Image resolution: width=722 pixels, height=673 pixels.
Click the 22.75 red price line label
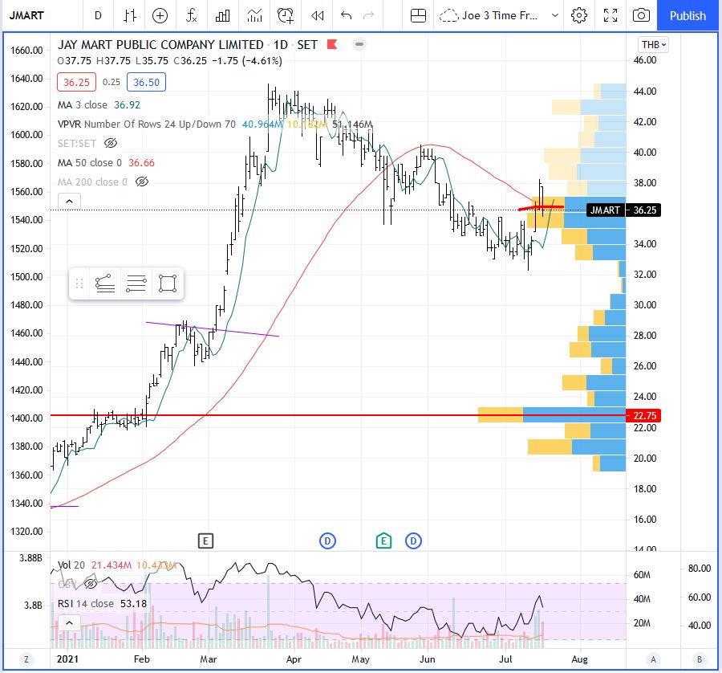643,415
